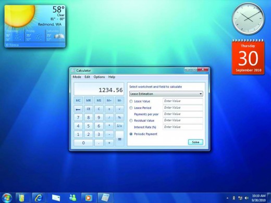Click the M+ memory add key
271x203 pixels.
tap(109, 100)
